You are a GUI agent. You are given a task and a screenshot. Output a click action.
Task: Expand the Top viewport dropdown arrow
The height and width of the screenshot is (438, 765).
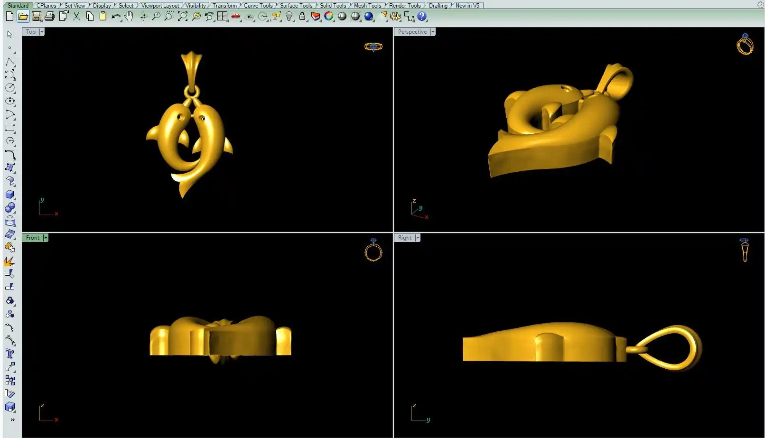pos(42,32)
